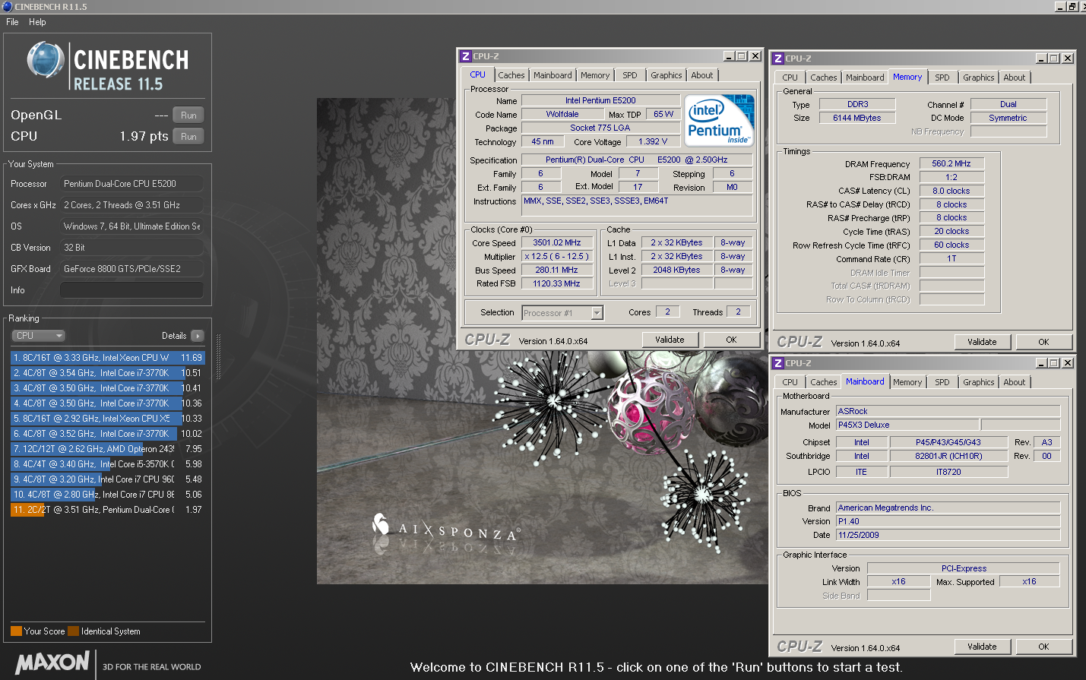Screen dimensions: 1086x680
Task: Select ranking row 1 Intel Xeon 8C/16T 3.33 GHz
Action: click(x=107, y=357)
